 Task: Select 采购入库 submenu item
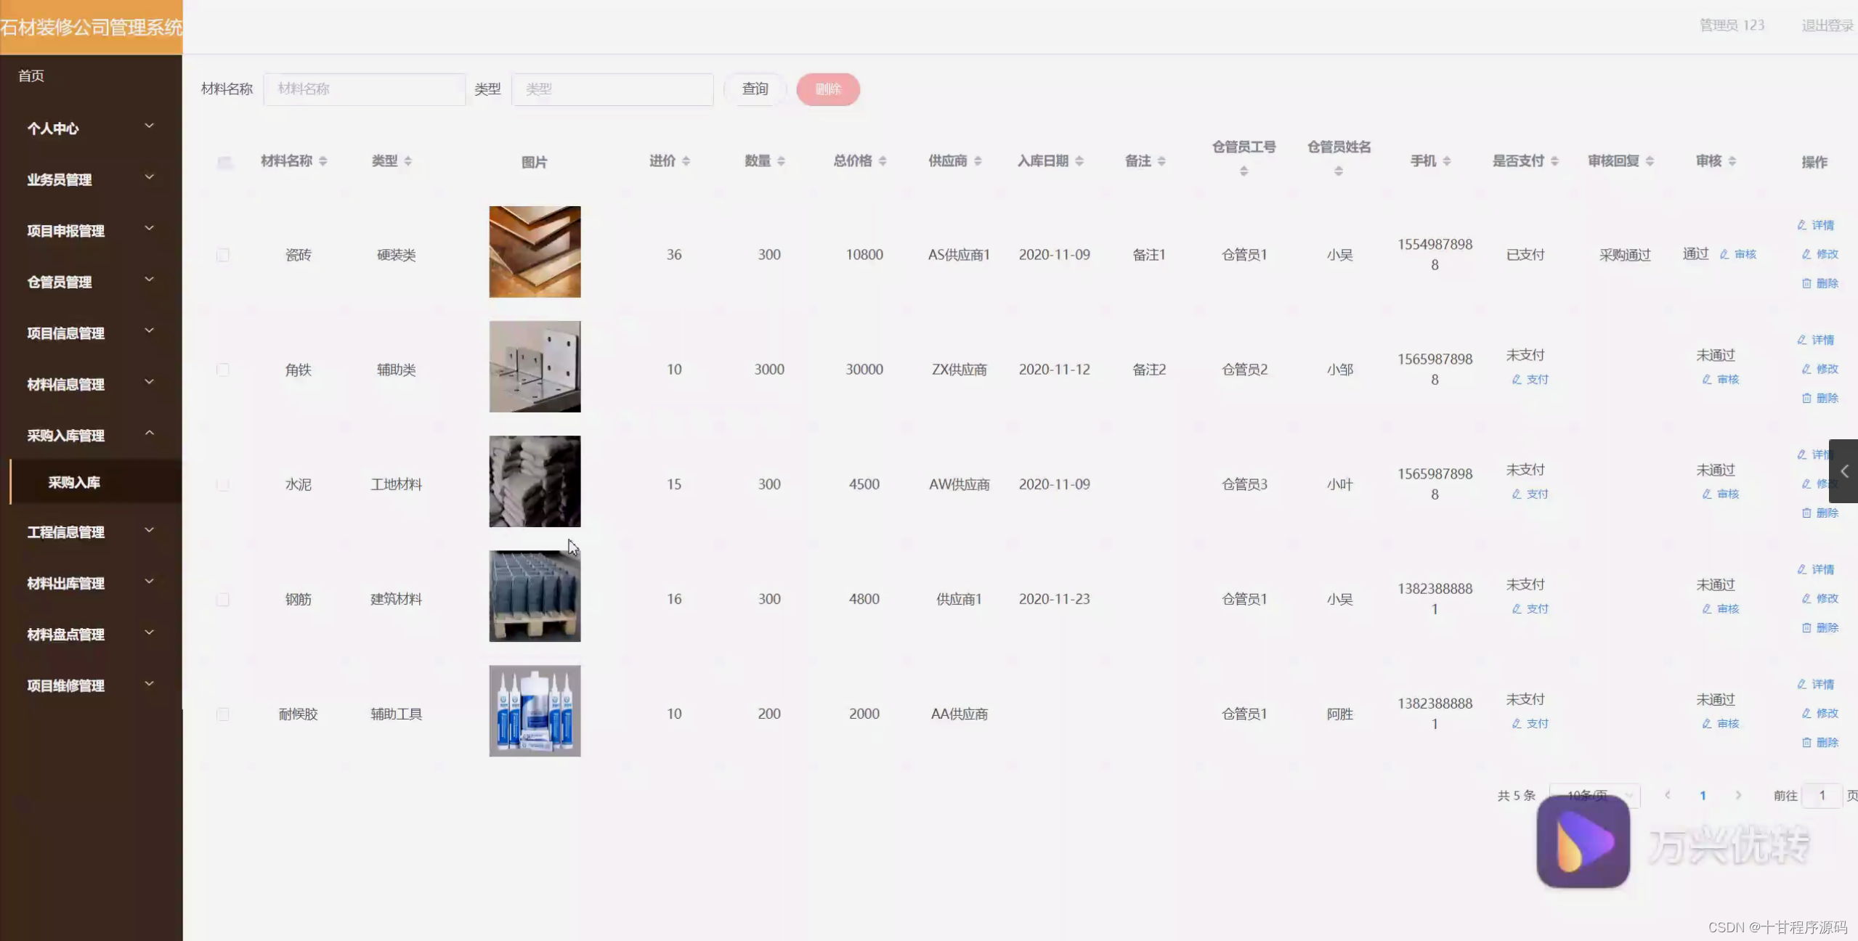[74, 482]
